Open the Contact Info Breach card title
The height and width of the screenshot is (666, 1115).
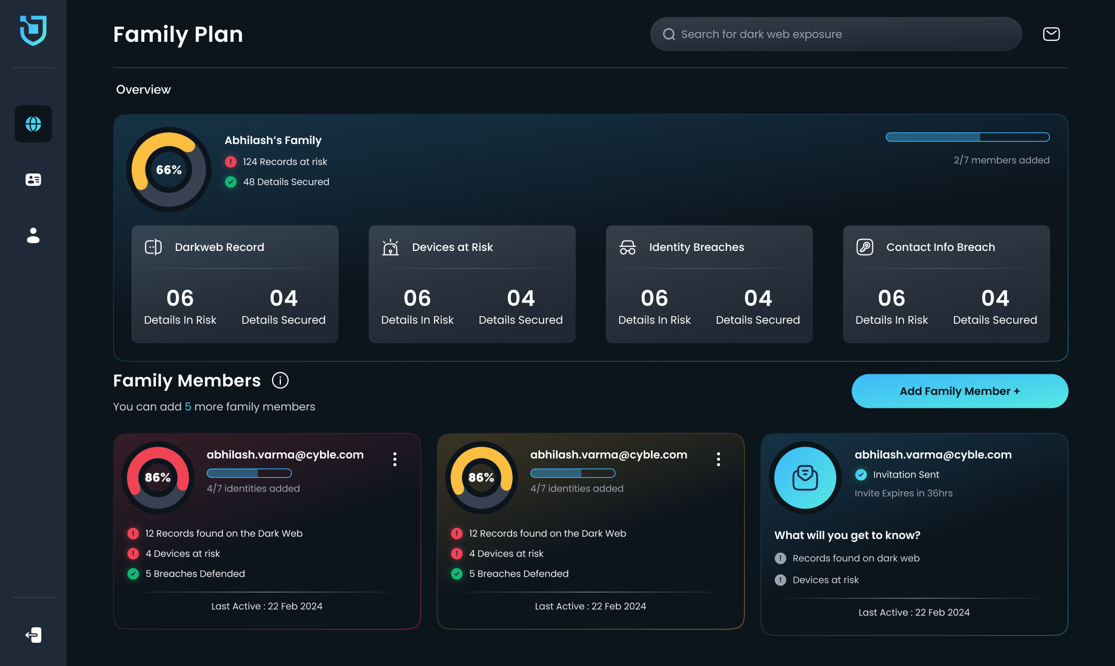click(941, 247)
